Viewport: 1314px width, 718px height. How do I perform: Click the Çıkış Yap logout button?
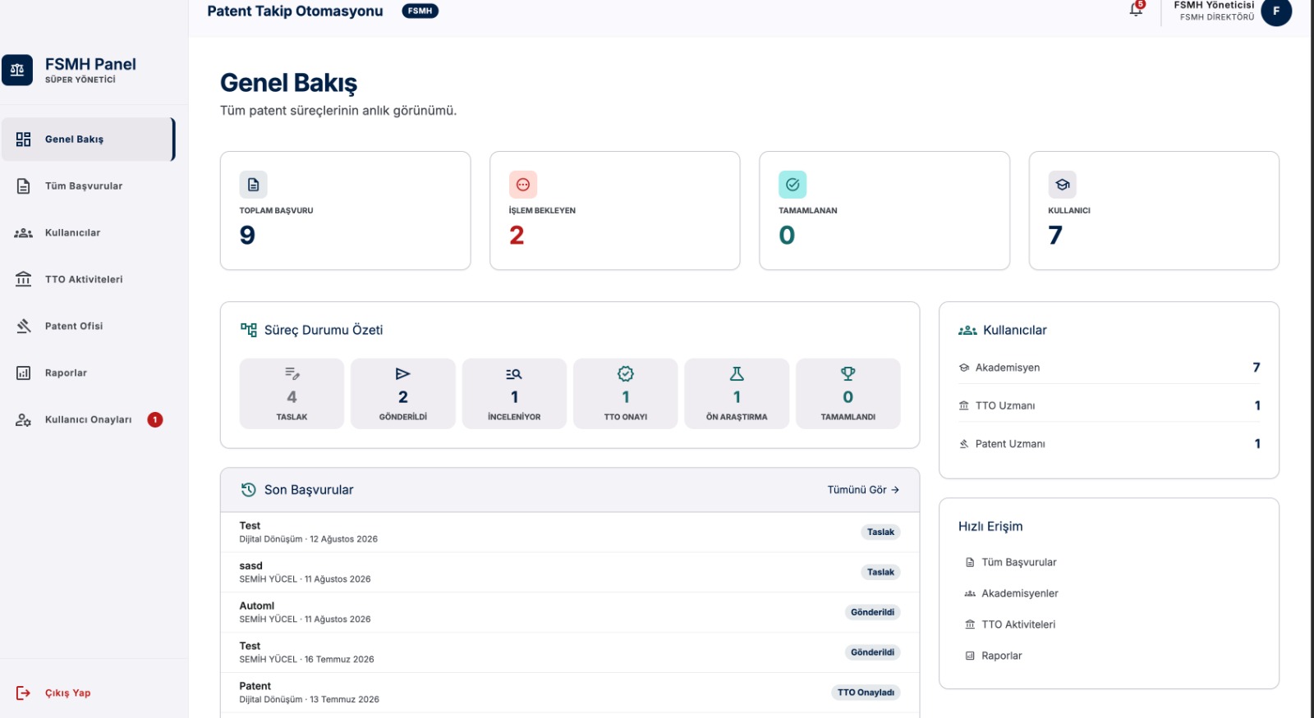tap(53, 693)
